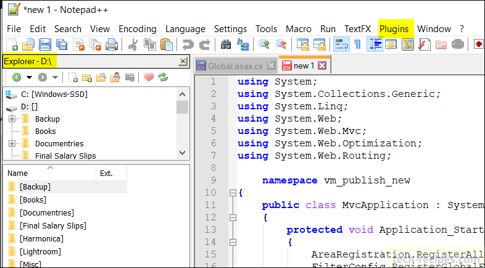
Task: Click the Paste clipboard icon
Action: [x=167, y=44]
